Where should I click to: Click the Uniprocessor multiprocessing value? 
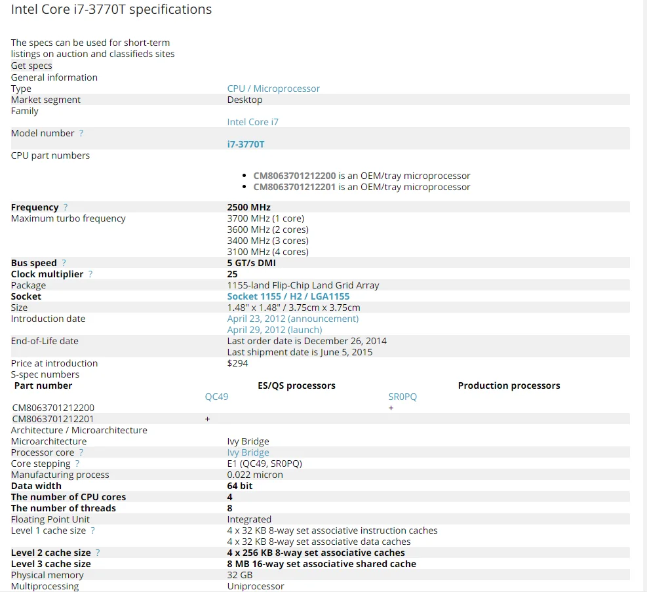(x=256, y=586)
